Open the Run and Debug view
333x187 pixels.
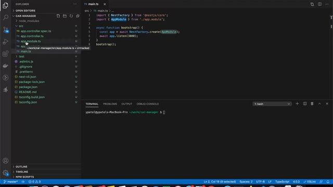pos(6,42)
